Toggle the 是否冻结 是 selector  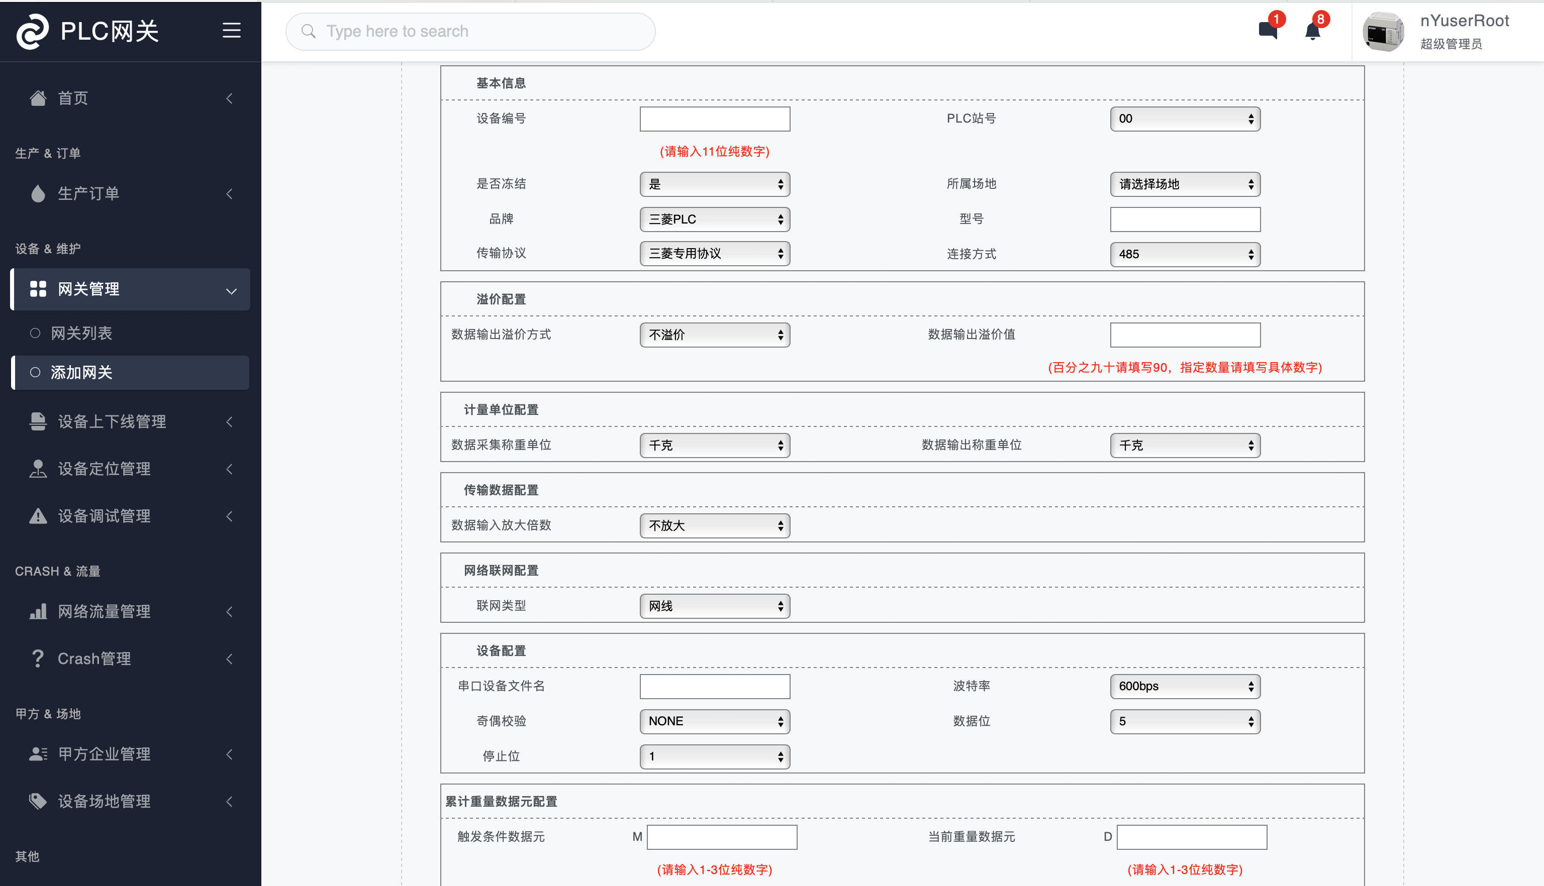[x=715, y=184]
